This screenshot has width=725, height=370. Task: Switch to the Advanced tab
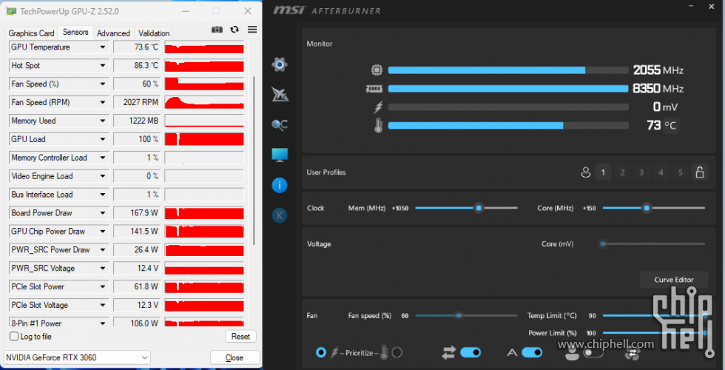(113, 33)
